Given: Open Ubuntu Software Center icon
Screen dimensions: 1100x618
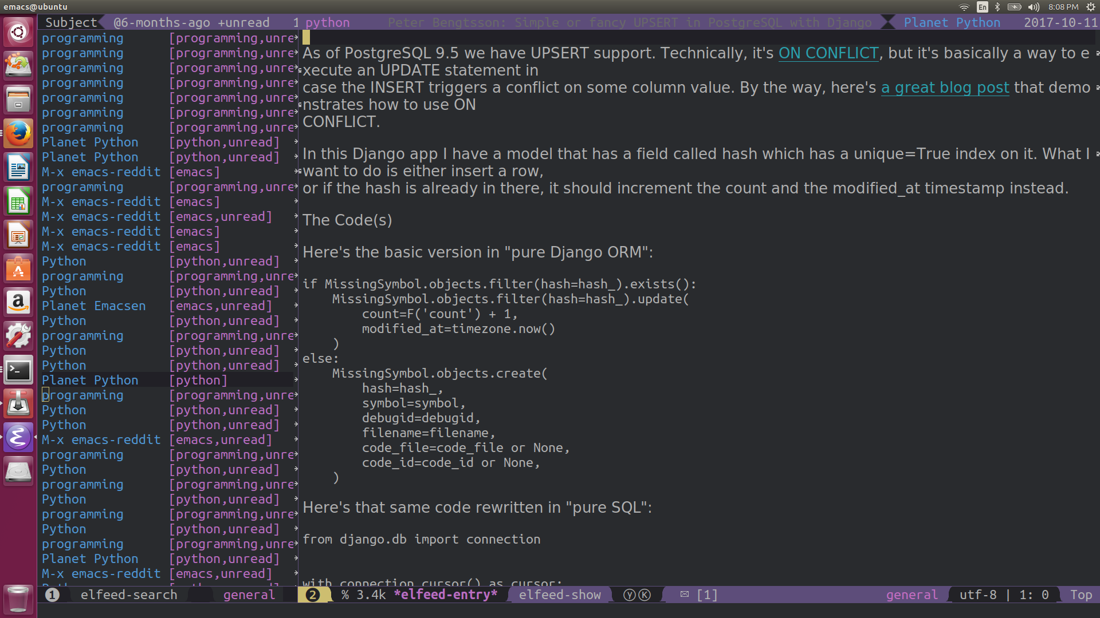Looking at the screenshot, I should (18, 269).
